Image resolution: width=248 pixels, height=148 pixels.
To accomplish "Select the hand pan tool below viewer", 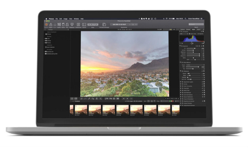I will point(97,99).
